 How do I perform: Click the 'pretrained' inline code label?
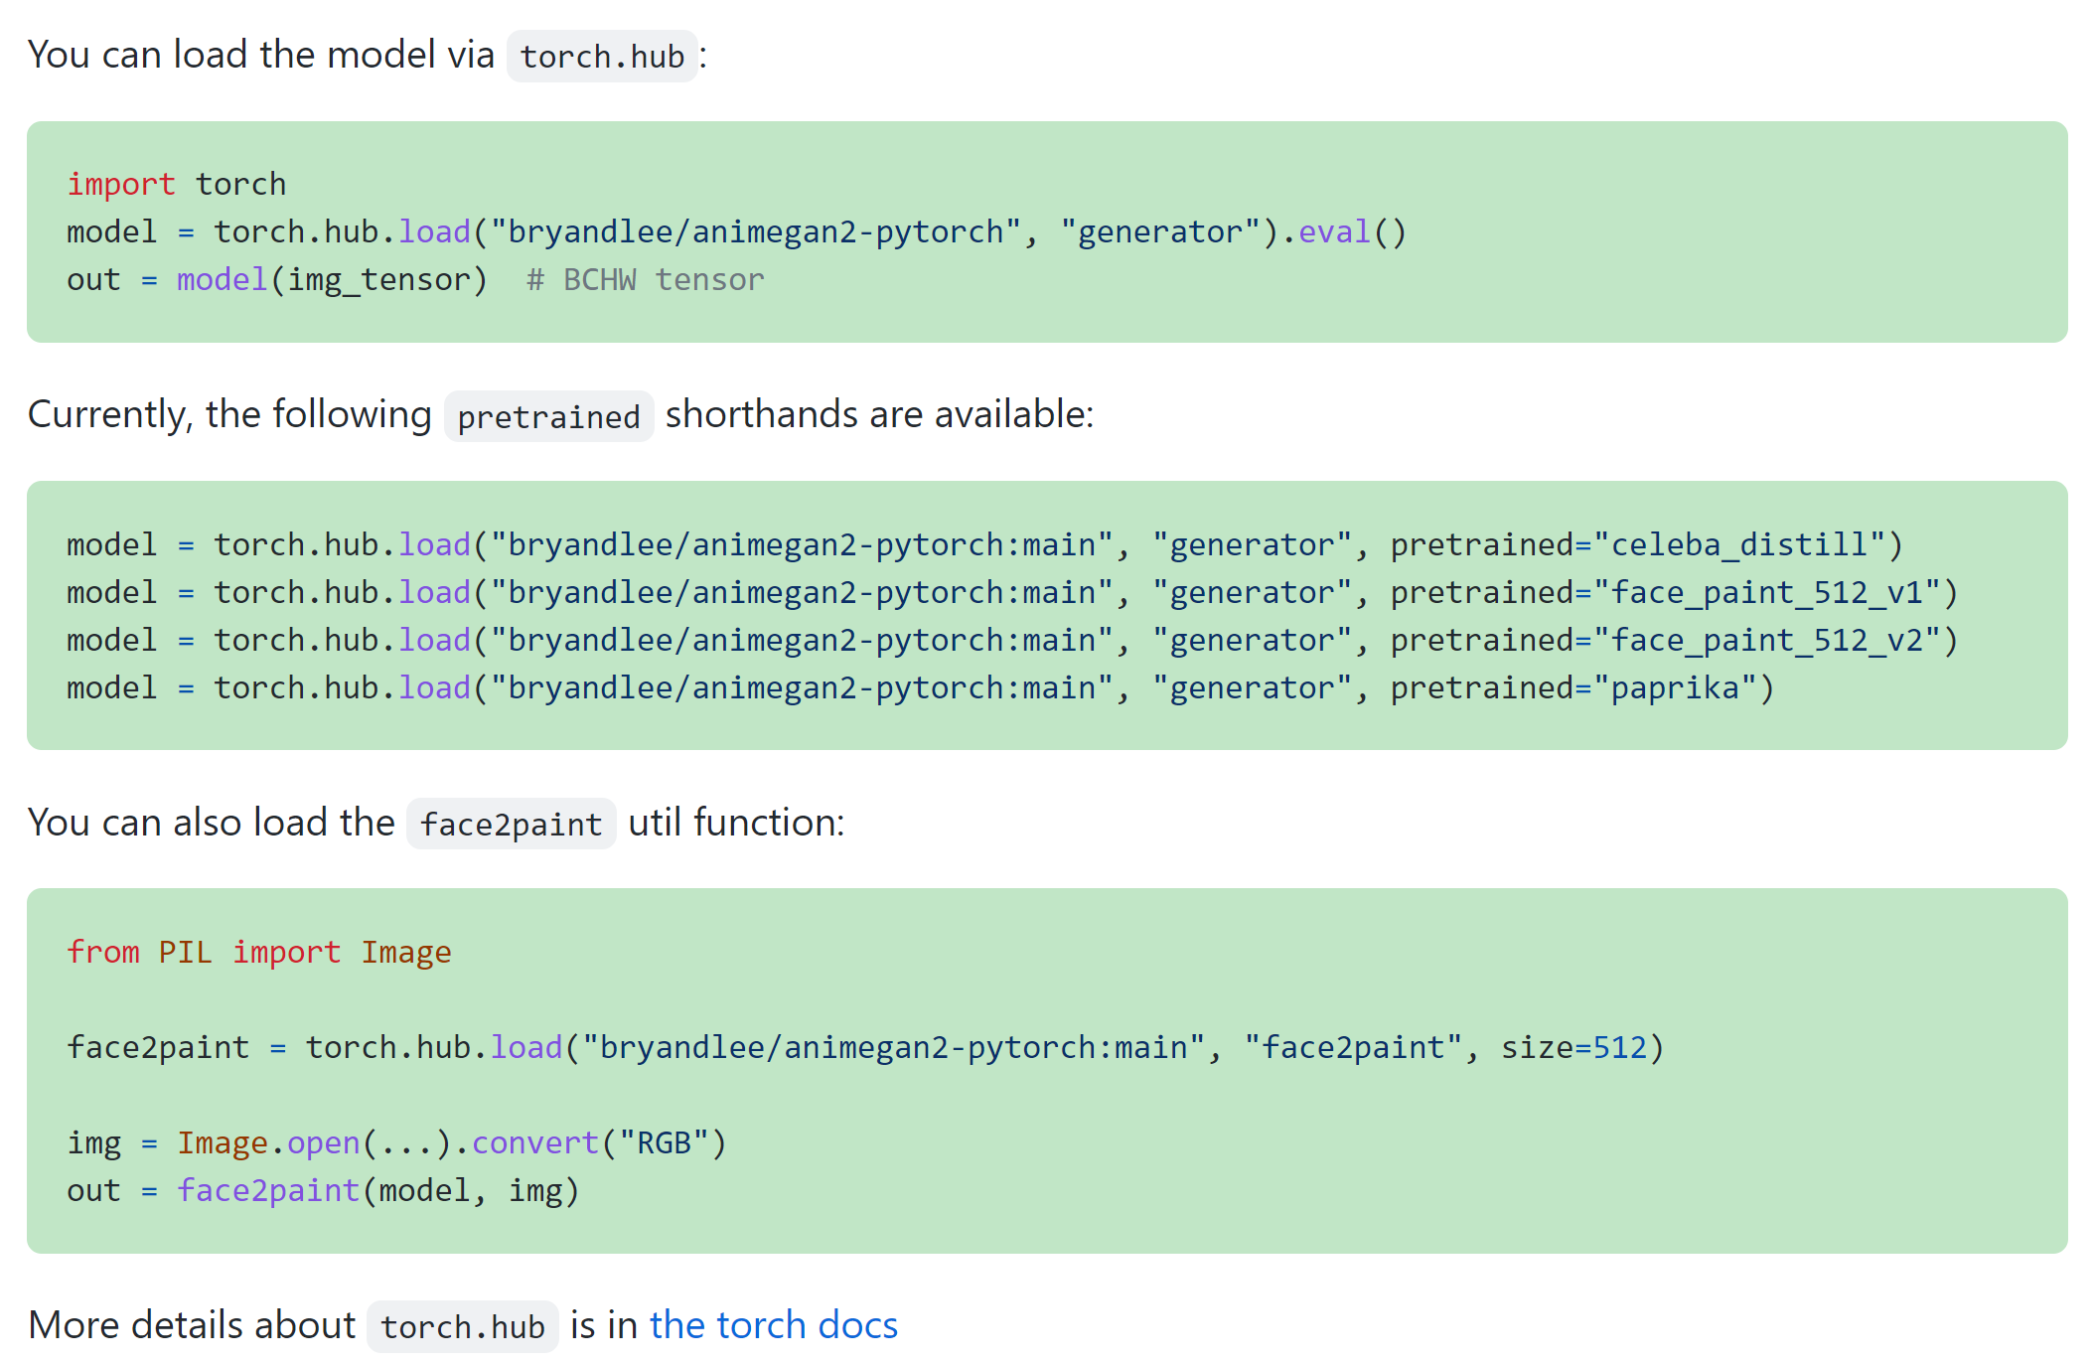pos(548,416)
